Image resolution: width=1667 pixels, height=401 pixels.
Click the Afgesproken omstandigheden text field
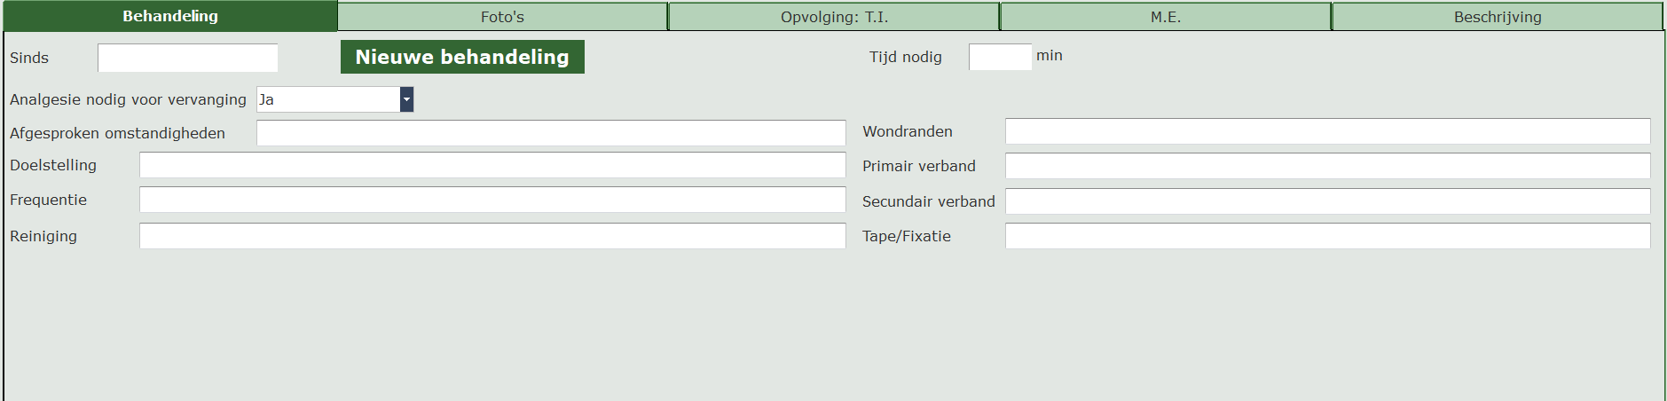(550, 133)
